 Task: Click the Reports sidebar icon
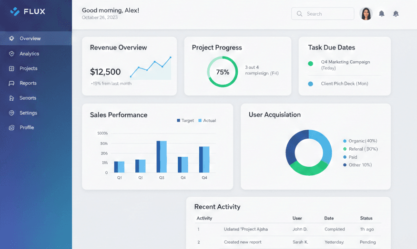coord(11,83)
